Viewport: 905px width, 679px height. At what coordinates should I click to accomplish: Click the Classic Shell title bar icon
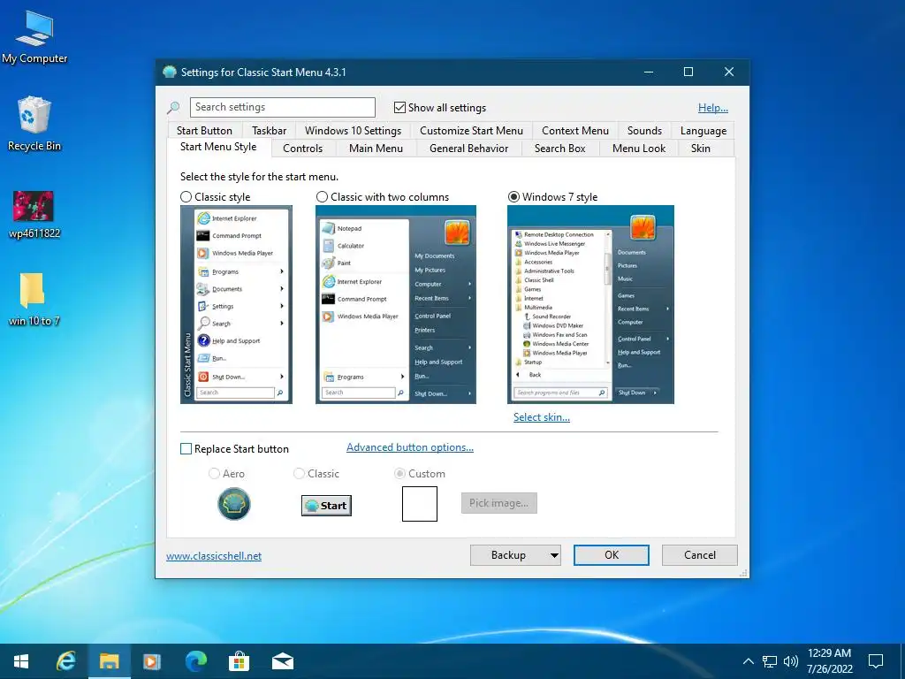[169, 72]
